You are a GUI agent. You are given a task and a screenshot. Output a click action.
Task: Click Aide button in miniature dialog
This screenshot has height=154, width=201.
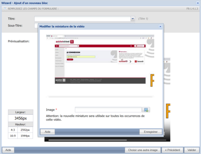[x=47, y=132]
